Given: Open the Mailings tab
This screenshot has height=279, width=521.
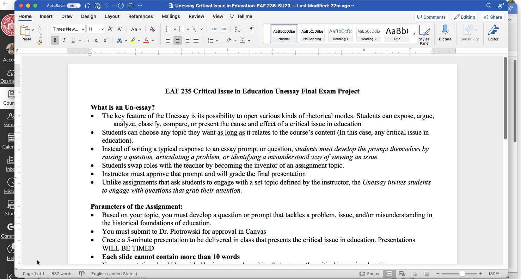Looking at the screenshot, I should click(x=171, y=16).
